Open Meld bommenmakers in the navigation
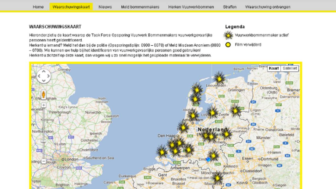Viewport: 336px width, 189px height. (x=140, y=7)
